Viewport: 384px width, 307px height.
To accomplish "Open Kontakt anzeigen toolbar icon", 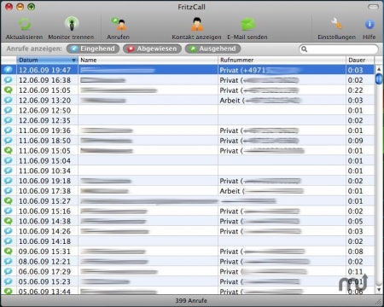I will point(197,24).
